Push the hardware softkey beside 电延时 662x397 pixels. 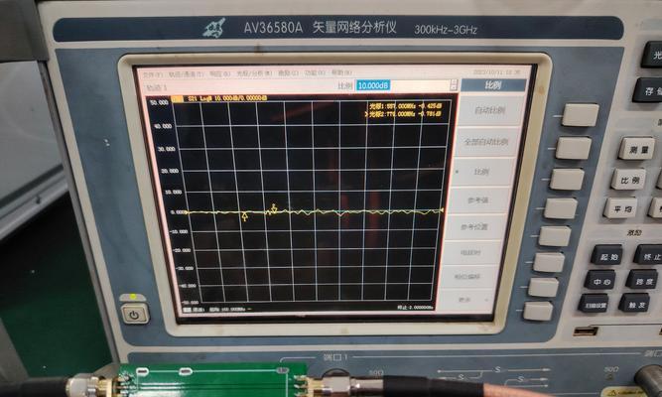pos(549,262)
